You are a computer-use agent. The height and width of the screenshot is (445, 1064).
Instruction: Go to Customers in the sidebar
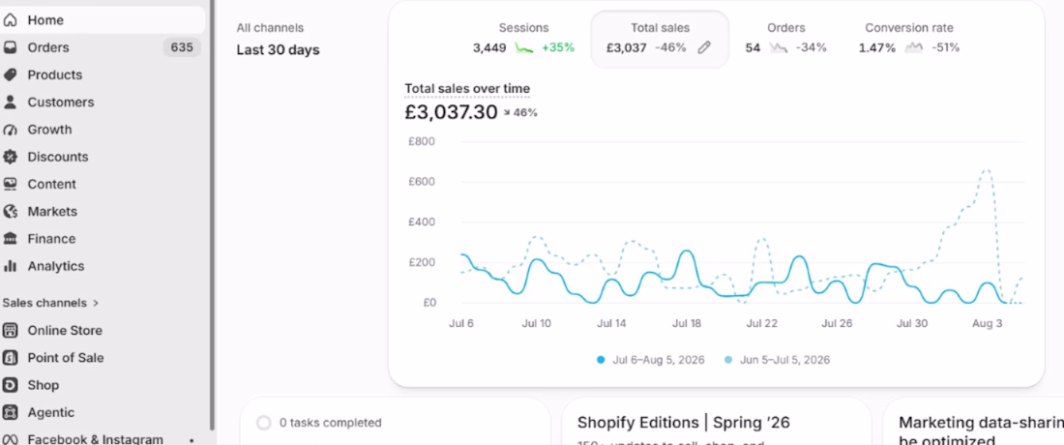point(102,103)
